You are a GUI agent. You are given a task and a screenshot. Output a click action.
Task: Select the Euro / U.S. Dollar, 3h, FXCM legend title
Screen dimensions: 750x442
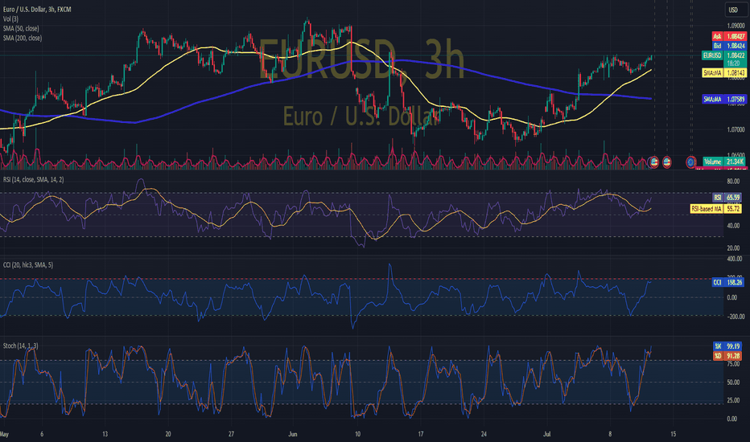click(x=37, y=9)
